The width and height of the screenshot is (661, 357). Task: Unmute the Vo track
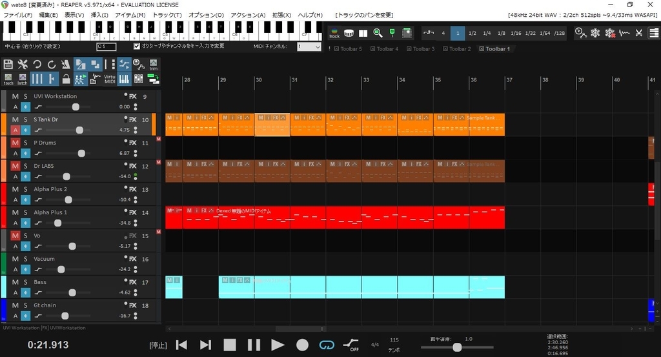pos(15,236)
